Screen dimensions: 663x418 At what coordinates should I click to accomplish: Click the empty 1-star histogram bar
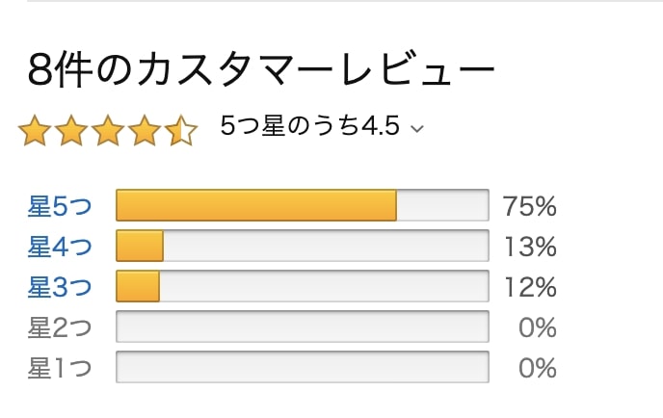(303, 367)
